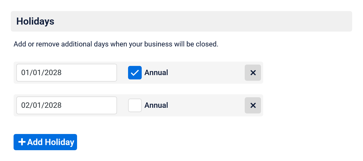Screen dimensions: 363x161
Task: Click the X icon to remove the 01/01/2028 holiday
Action: (x=253, y=73)
